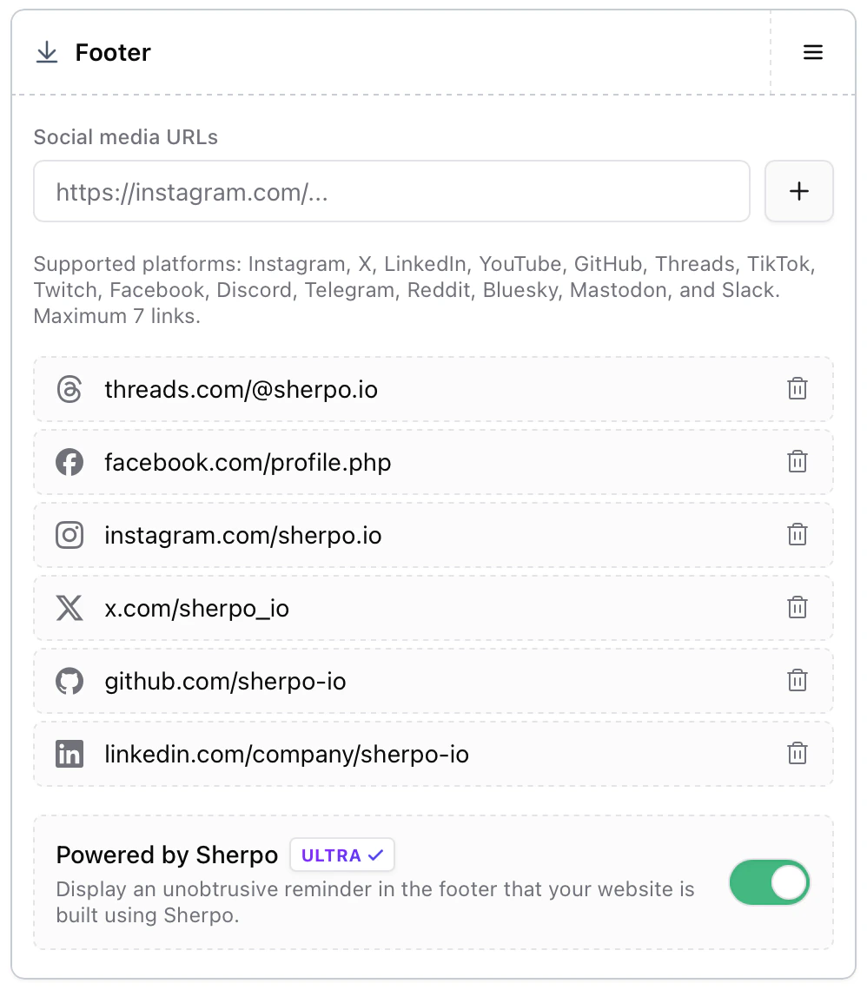Image resolution: width=867 pixels, height=990 pixels.
Task: Open the hamburger menu at the top right
Action: (x=813, y=52)
